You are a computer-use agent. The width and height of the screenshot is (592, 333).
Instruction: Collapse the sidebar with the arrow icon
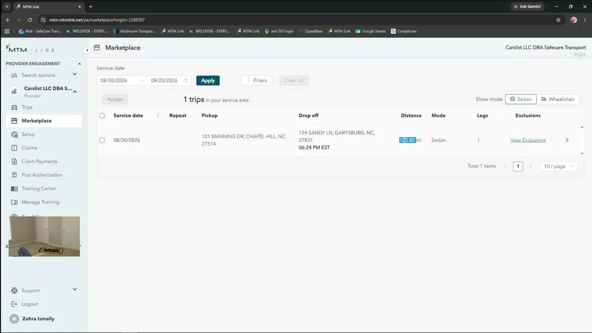click(x=87, y=50)
